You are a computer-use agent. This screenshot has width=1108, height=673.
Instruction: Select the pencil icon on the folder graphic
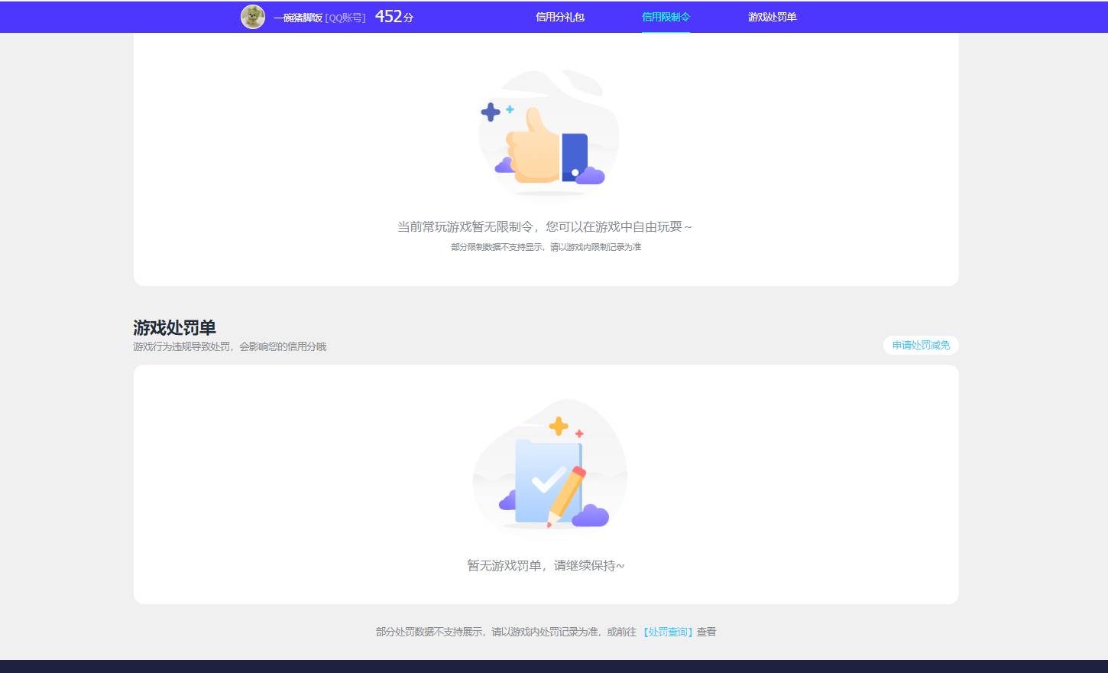tap(567, 493)
